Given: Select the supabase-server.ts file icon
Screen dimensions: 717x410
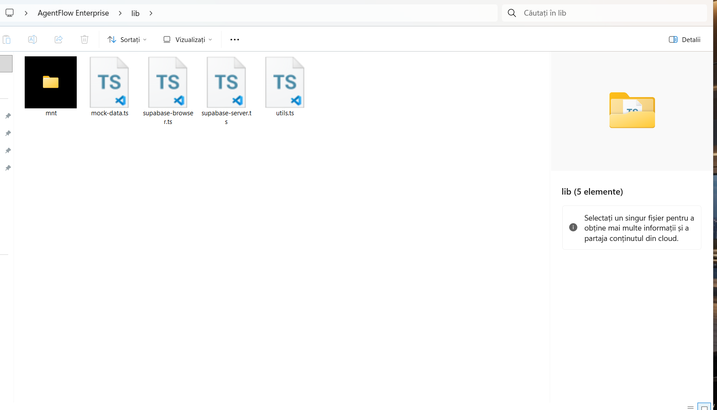Looking at the screenshot, I should [x=226, y=82].
